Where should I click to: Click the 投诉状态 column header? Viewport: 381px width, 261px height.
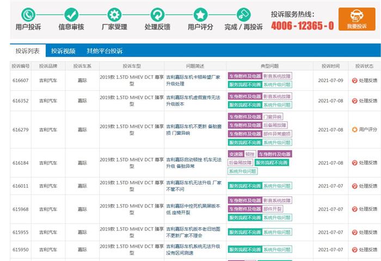[x=364, y=66]
